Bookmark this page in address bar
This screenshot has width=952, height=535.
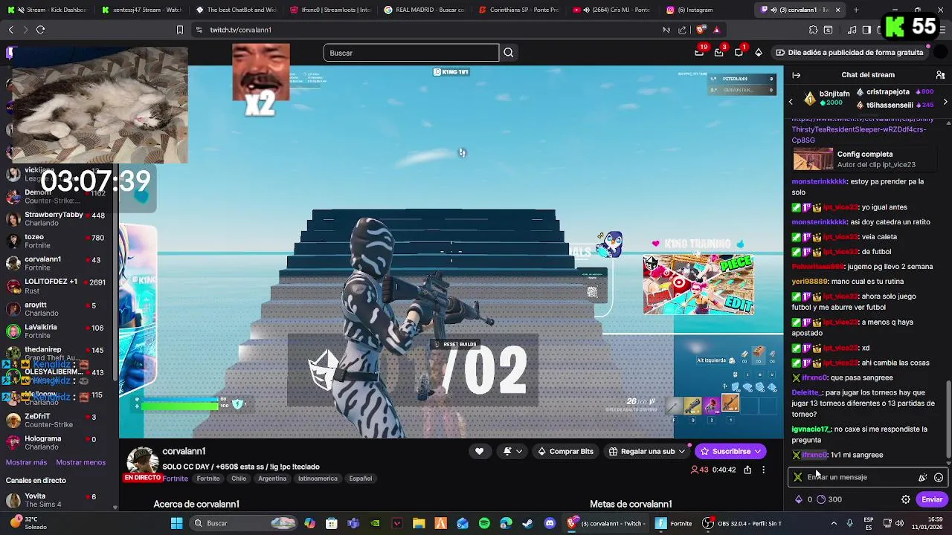click(179, 30)
